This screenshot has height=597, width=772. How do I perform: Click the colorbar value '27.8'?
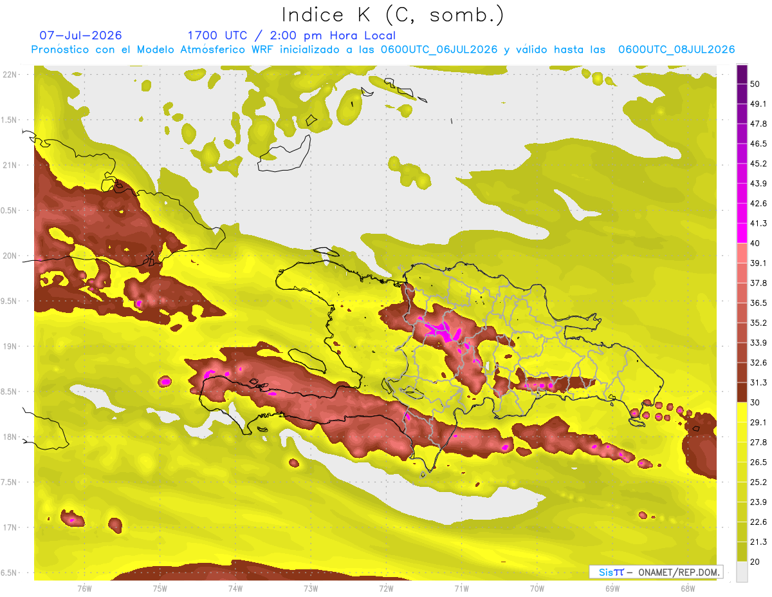coord(758,442)
